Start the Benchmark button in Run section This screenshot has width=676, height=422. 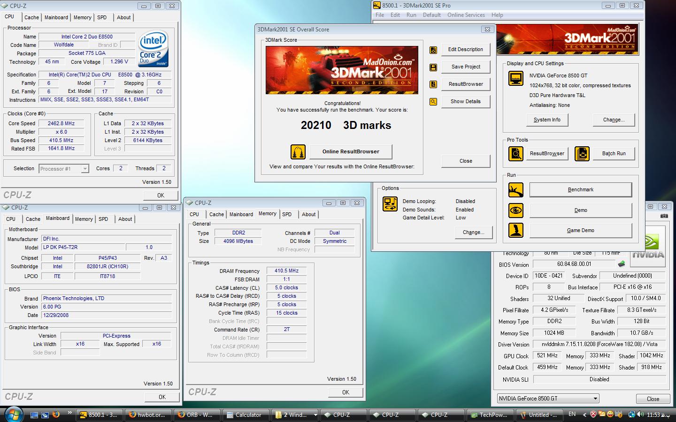pyautogui.click(x=581, y=189)
